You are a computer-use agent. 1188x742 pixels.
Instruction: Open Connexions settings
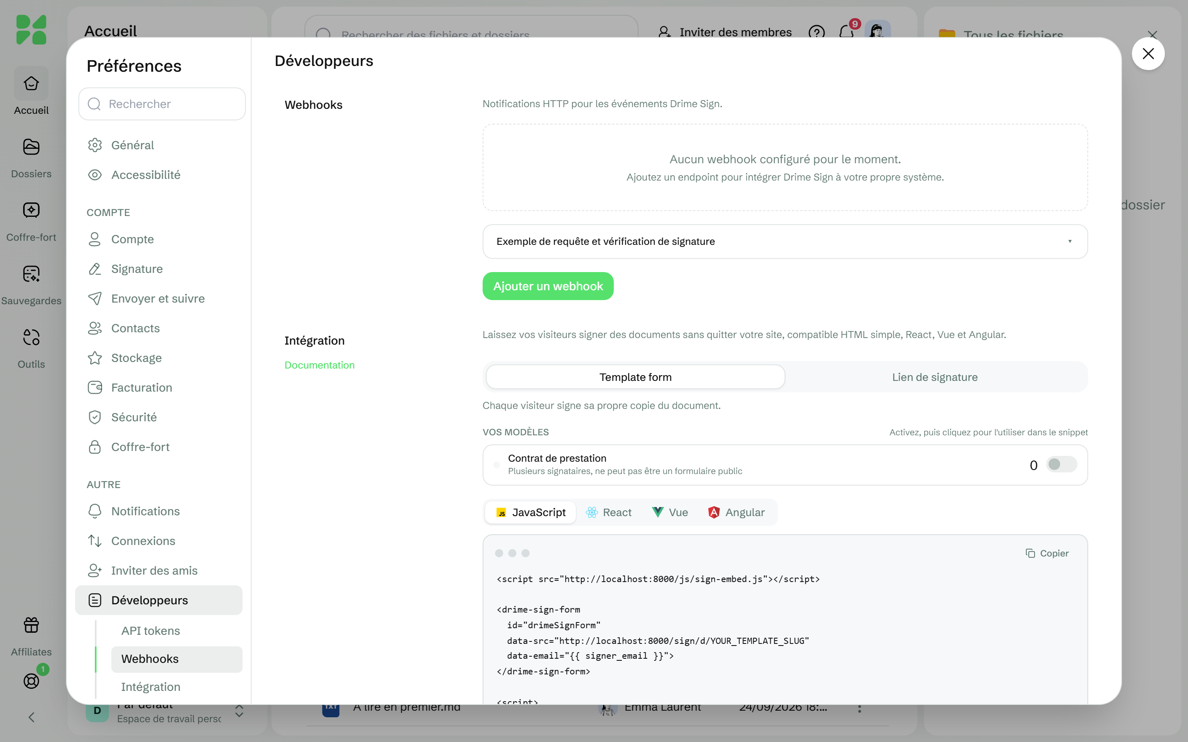click(x=158, y=541)
